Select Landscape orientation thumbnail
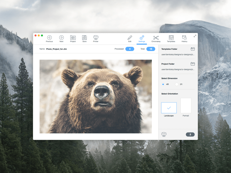The width and height of the screenshot is (231, 173). (169, 108)
